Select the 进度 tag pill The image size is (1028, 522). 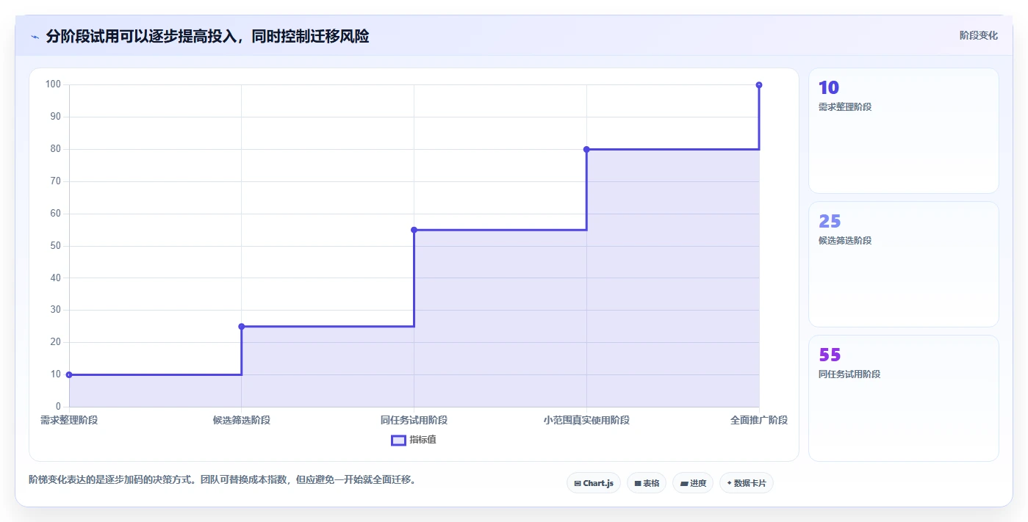point(693,483)
